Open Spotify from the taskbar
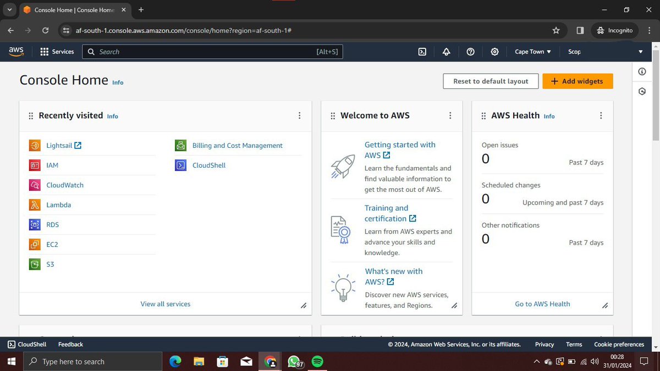 [x=317, y=362]
